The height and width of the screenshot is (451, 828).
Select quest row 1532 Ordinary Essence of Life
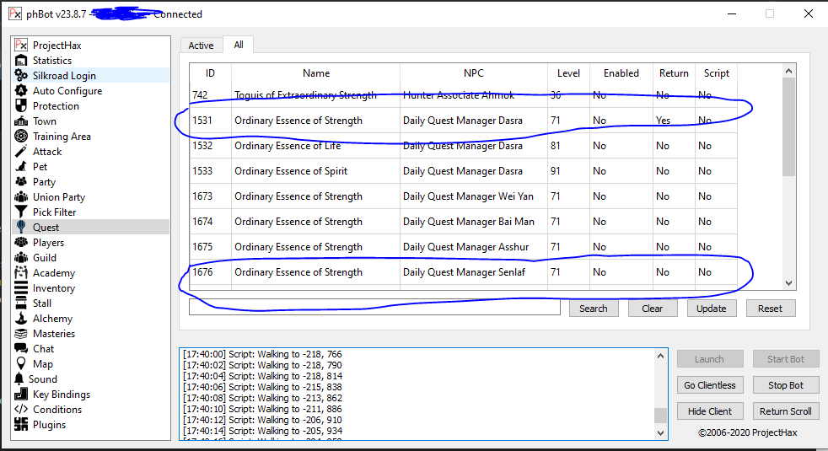point(379,146)
